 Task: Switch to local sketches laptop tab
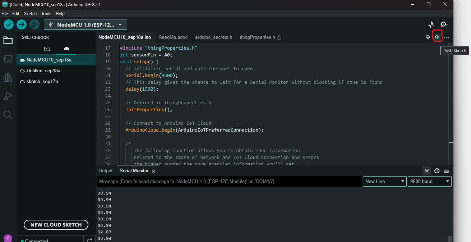tap(47, 49)
